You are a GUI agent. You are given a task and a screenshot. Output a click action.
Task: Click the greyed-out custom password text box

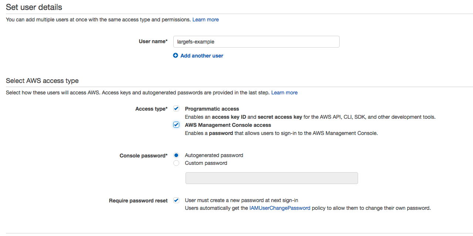[x=271, y=178]
